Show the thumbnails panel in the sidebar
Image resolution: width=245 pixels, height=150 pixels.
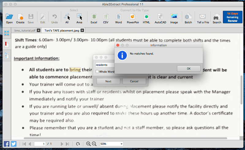coord(6,33)
